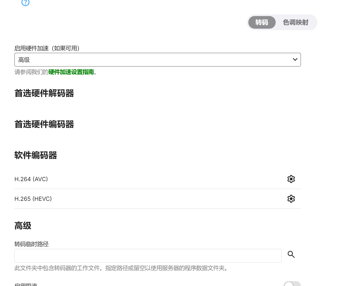Click the 高级 section heading
The height and width of the screenshot is (286, 356).
(23, 226)
